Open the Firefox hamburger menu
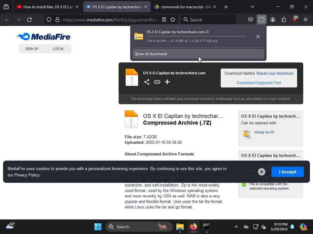Viewport: 313px width, 234px height. click(x=306, y=19)
